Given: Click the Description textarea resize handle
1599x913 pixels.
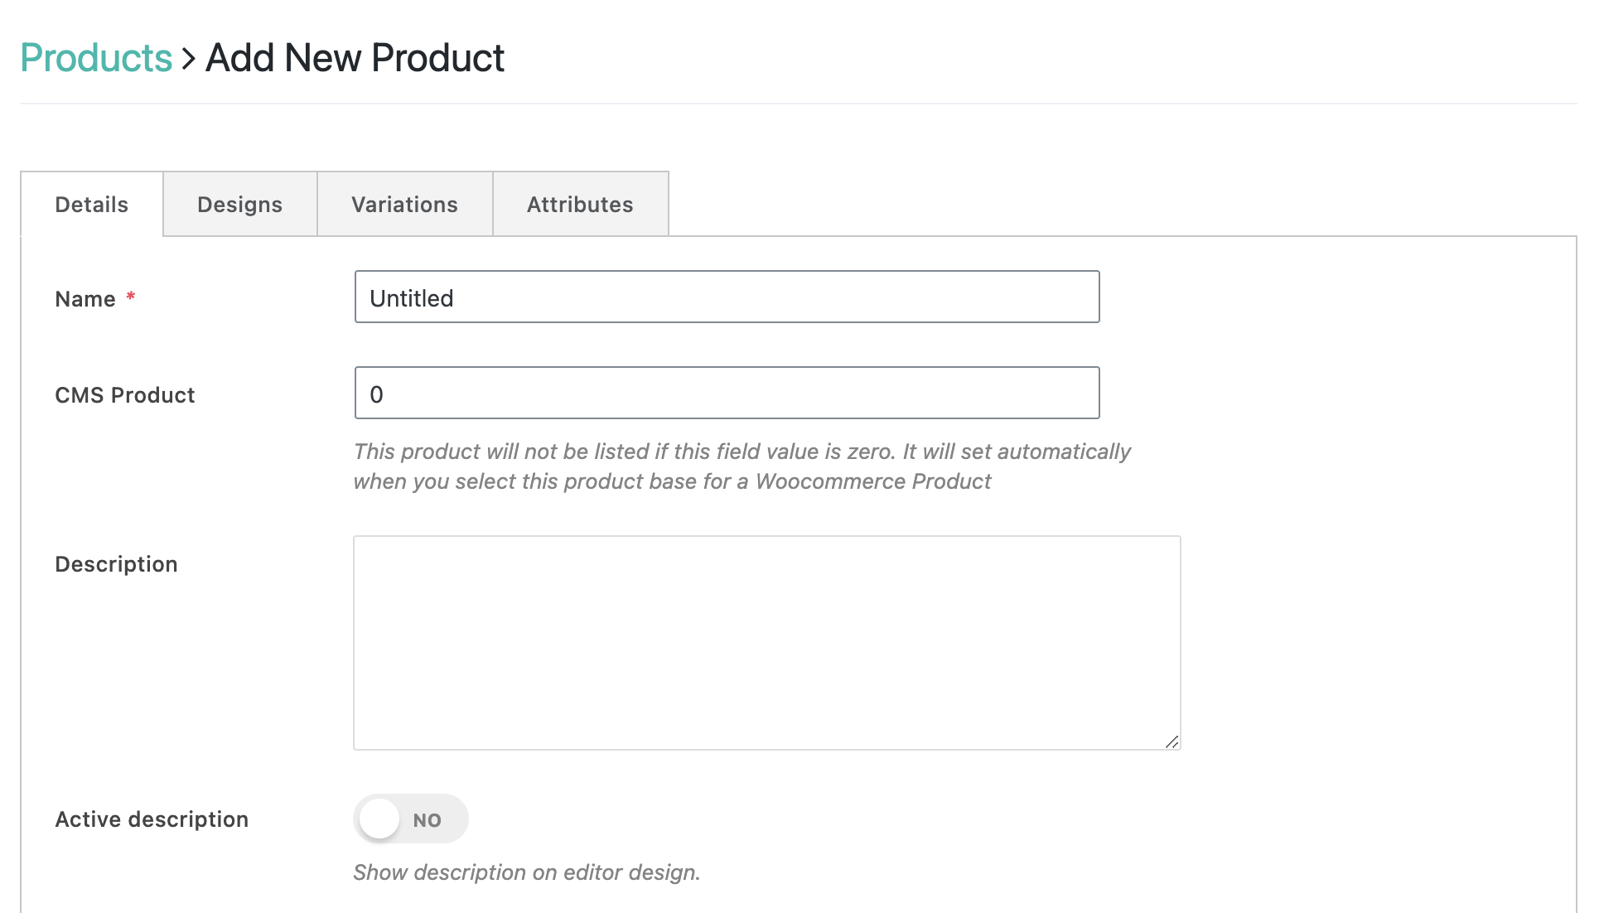Looking at the screenshot, I should point(1171,742).
